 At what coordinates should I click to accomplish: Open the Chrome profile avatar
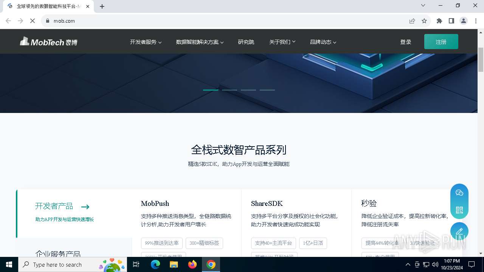coord(464,21)
